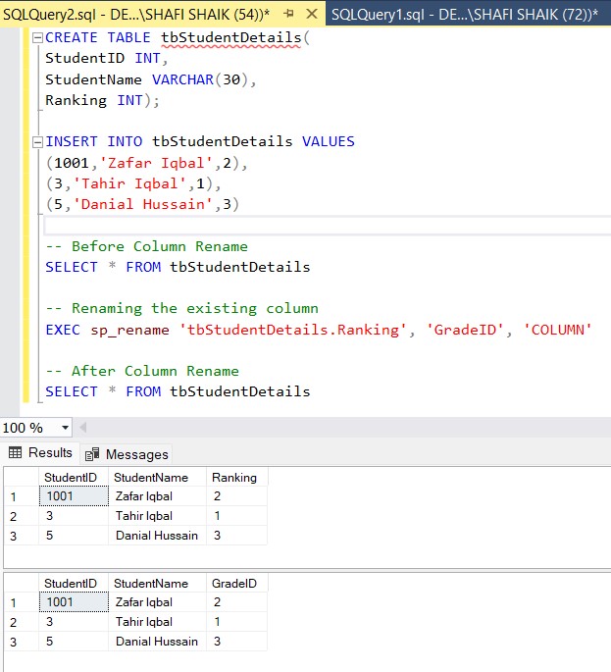Close the SQLQuery2.sql tab
The height and width of the screenshot is (672, 611).
312,14
